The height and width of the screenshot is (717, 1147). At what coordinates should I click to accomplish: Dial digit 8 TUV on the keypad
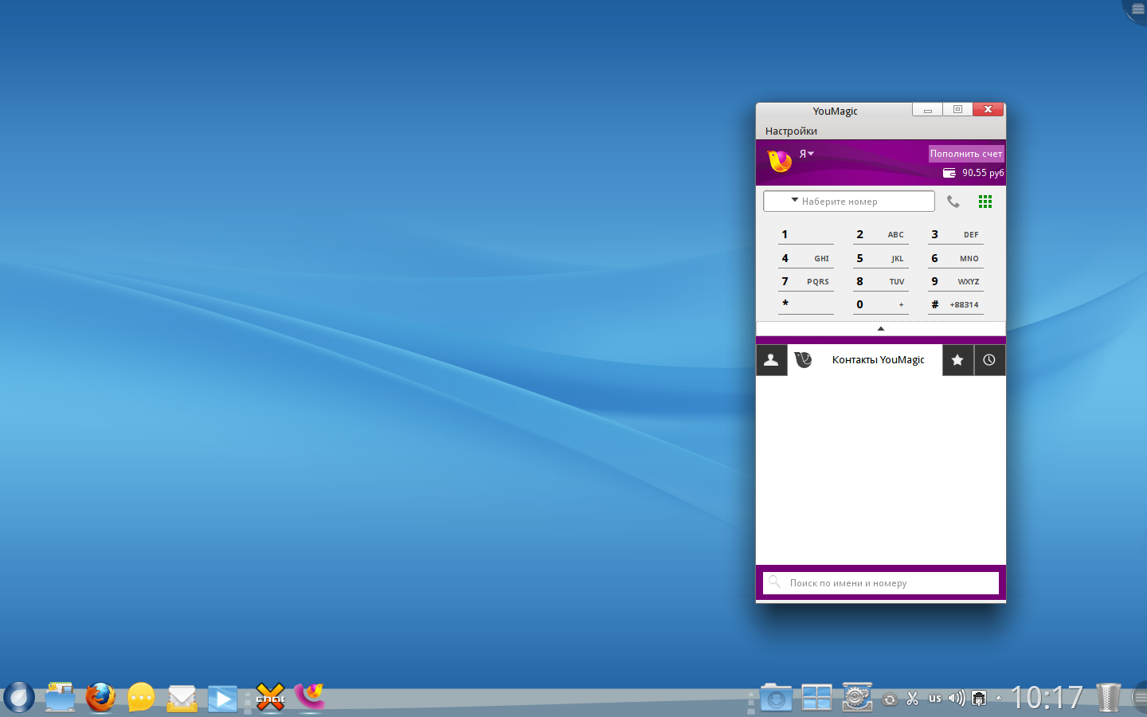[x=881, y=281]
